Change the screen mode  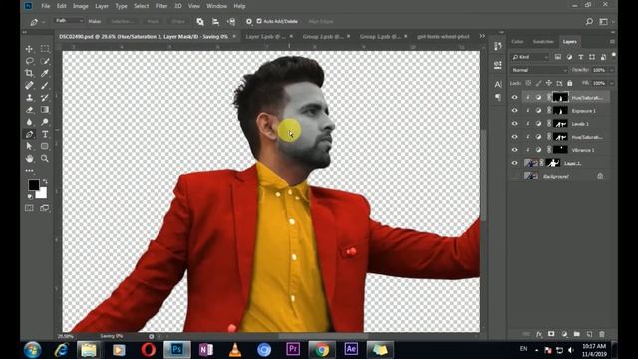click(x=45, y=208)
